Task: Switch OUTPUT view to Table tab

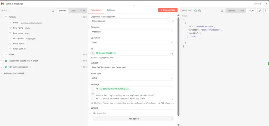Action: click(x=242, y=11)
